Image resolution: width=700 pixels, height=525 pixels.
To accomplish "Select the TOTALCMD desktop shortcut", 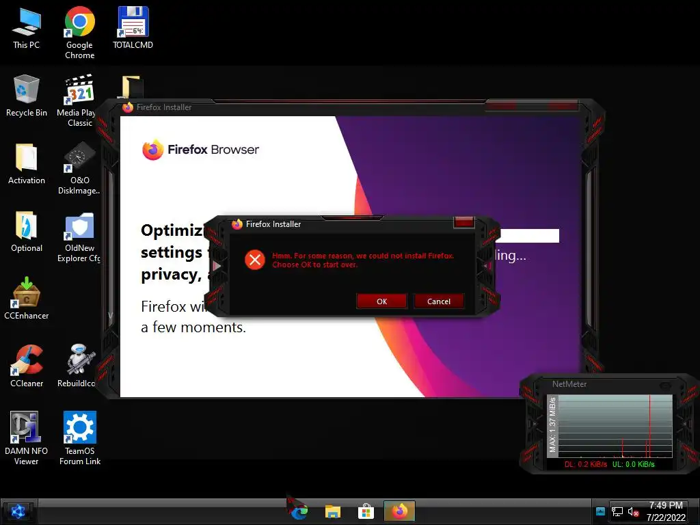I will (133, 28).
